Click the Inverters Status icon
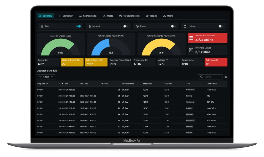The image size is (264, 157). 191,50
